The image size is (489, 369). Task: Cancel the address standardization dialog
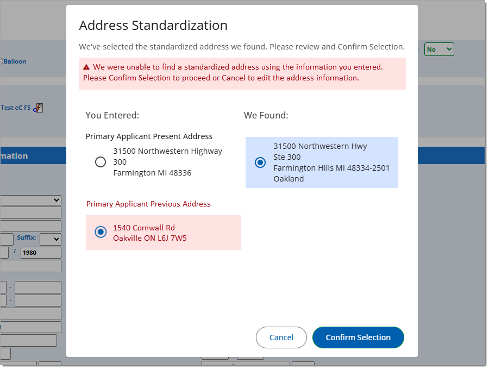pos(281,337)
